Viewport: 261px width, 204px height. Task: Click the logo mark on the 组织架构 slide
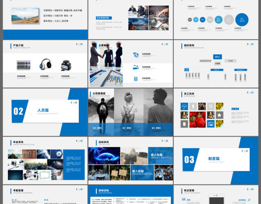[250, 44]
